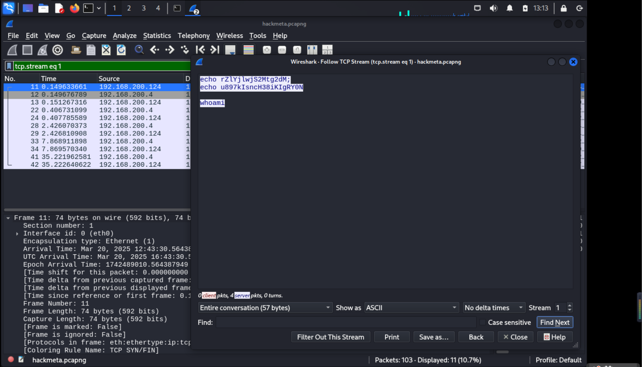Sort by the Source column header
This screenshot has height=367, width=642.
pyautogui.click(x=140, y=78)
